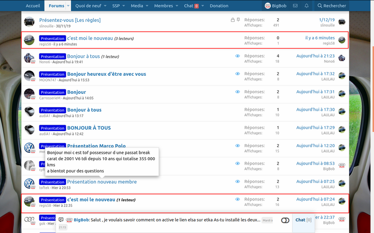Toggle the chat bar switch
The image size is (374, 233).
(x=285, y=220)
